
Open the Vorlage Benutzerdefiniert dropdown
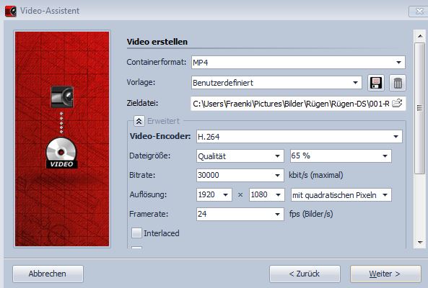pyautogui.click(x=276, y=83)
